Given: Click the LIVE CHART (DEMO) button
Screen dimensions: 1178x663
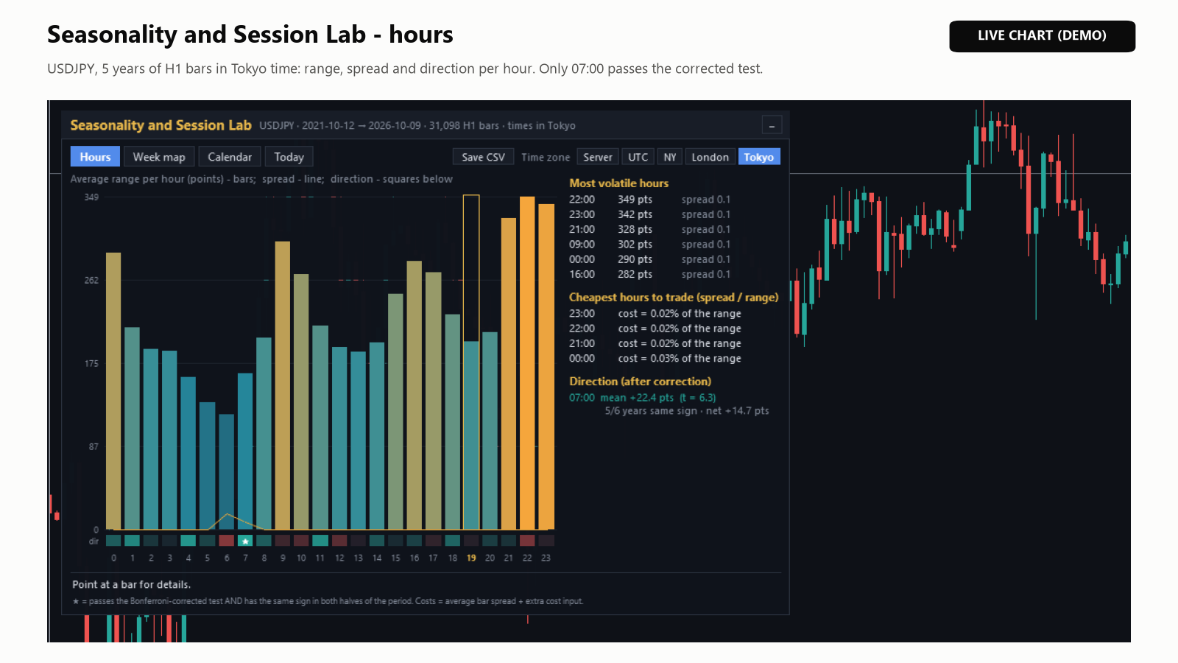Looking at the screenshot, I should (x=1042, y=36).
